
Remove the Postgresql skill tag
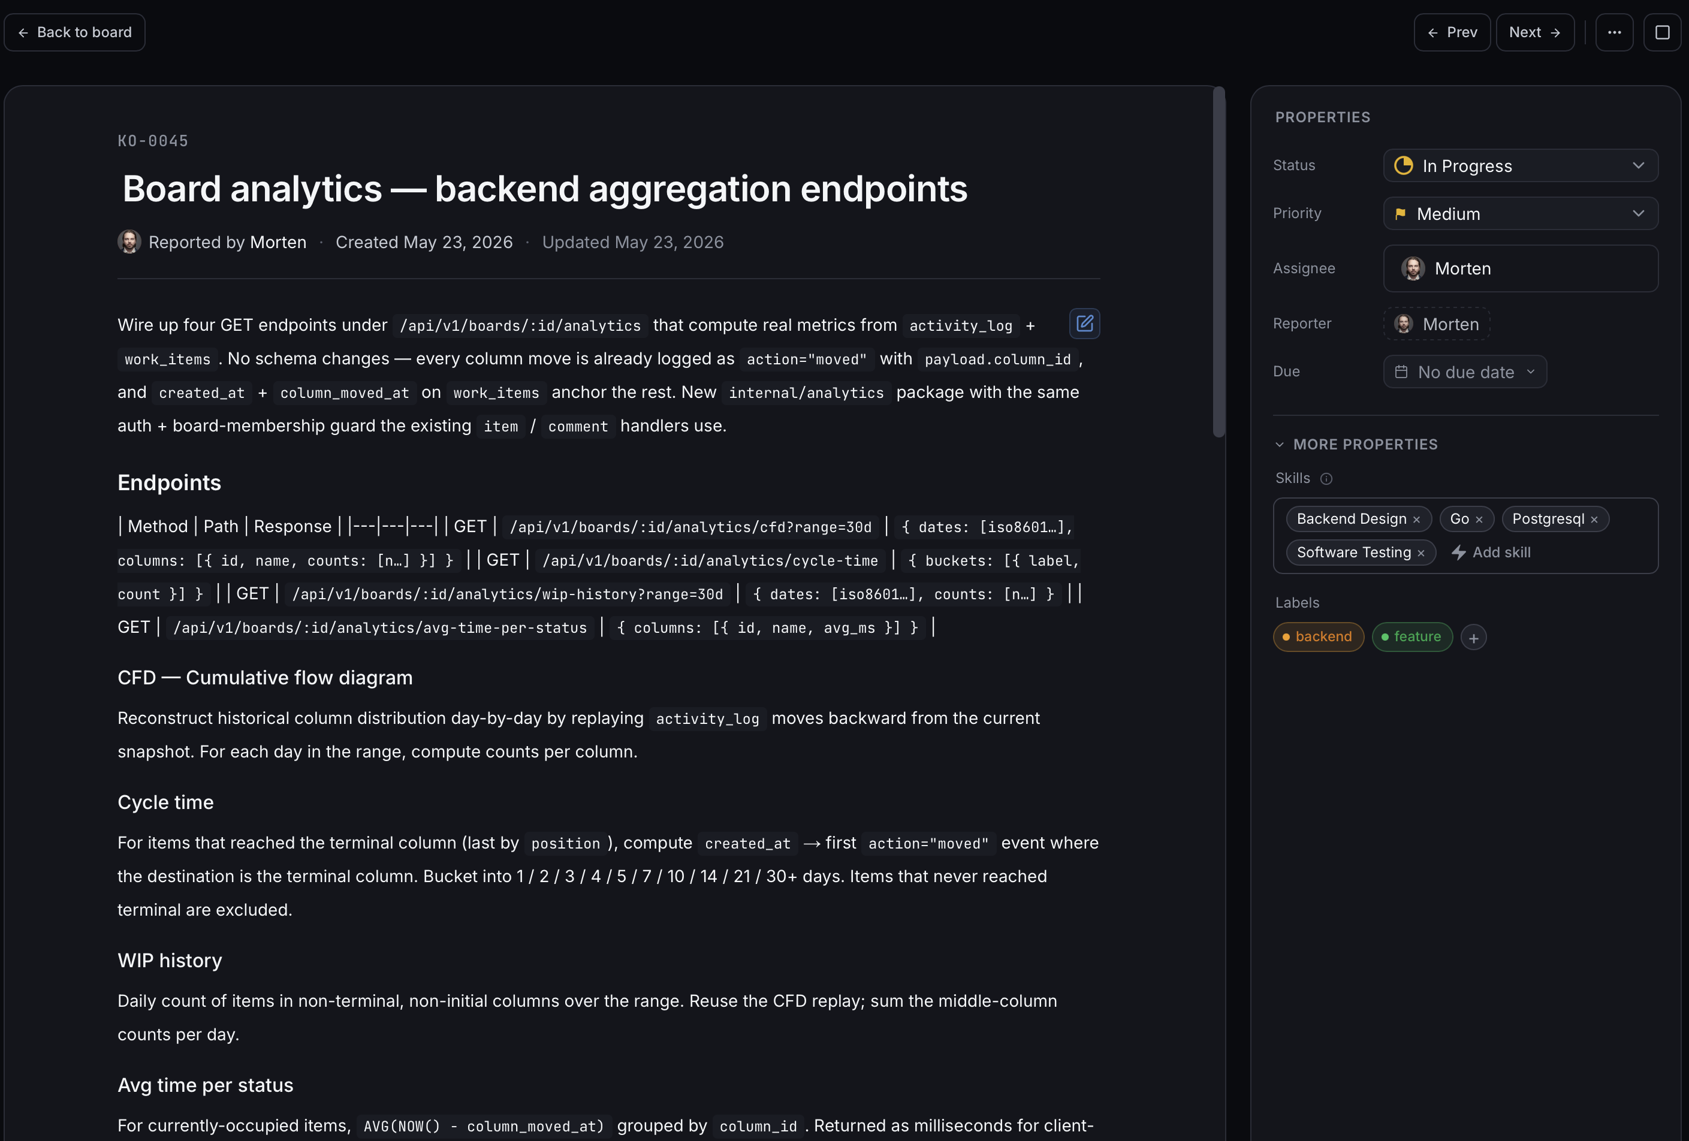tap(1594, 520)
